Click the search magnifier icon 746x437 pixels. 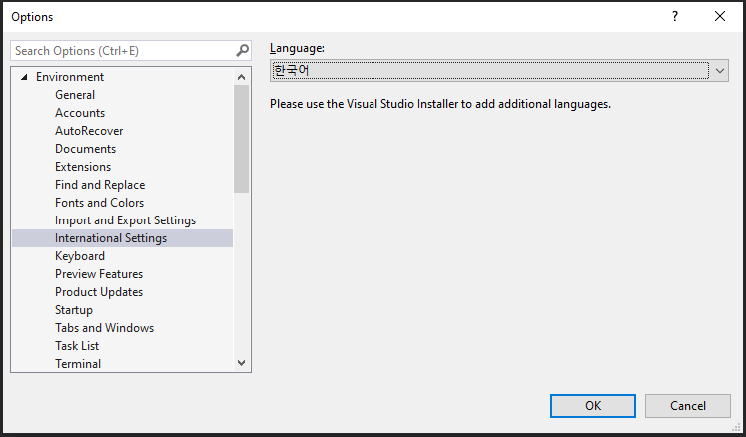[x=242, y=51]
